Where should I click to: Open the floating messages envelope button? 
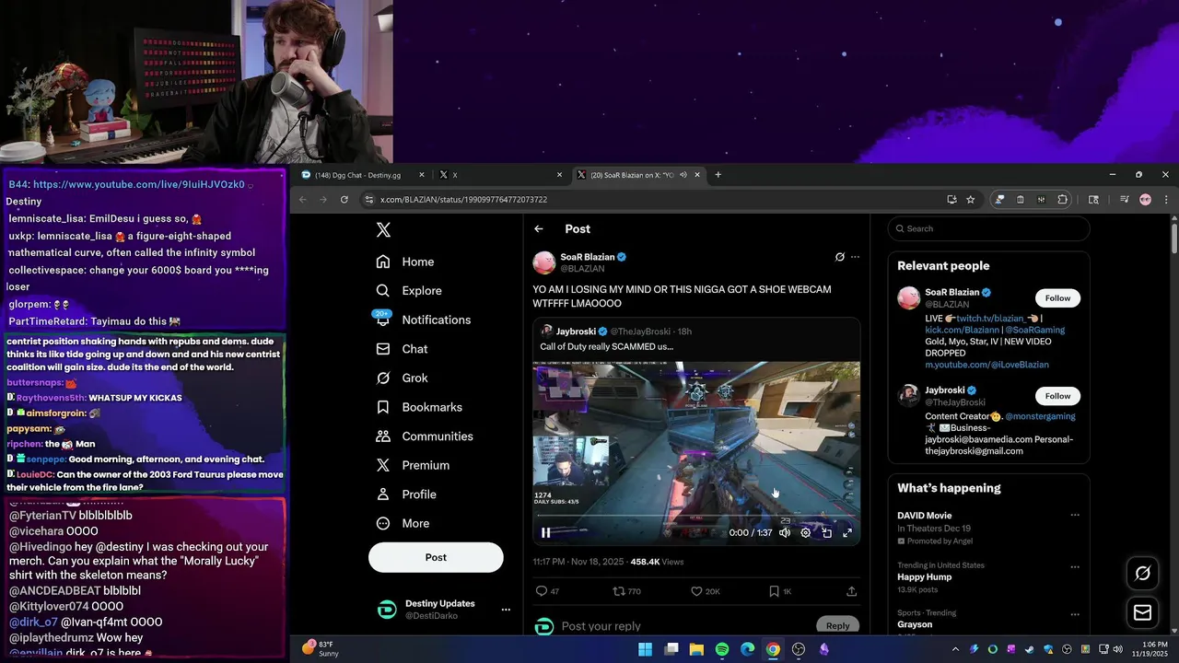(x=1142, y=612)
